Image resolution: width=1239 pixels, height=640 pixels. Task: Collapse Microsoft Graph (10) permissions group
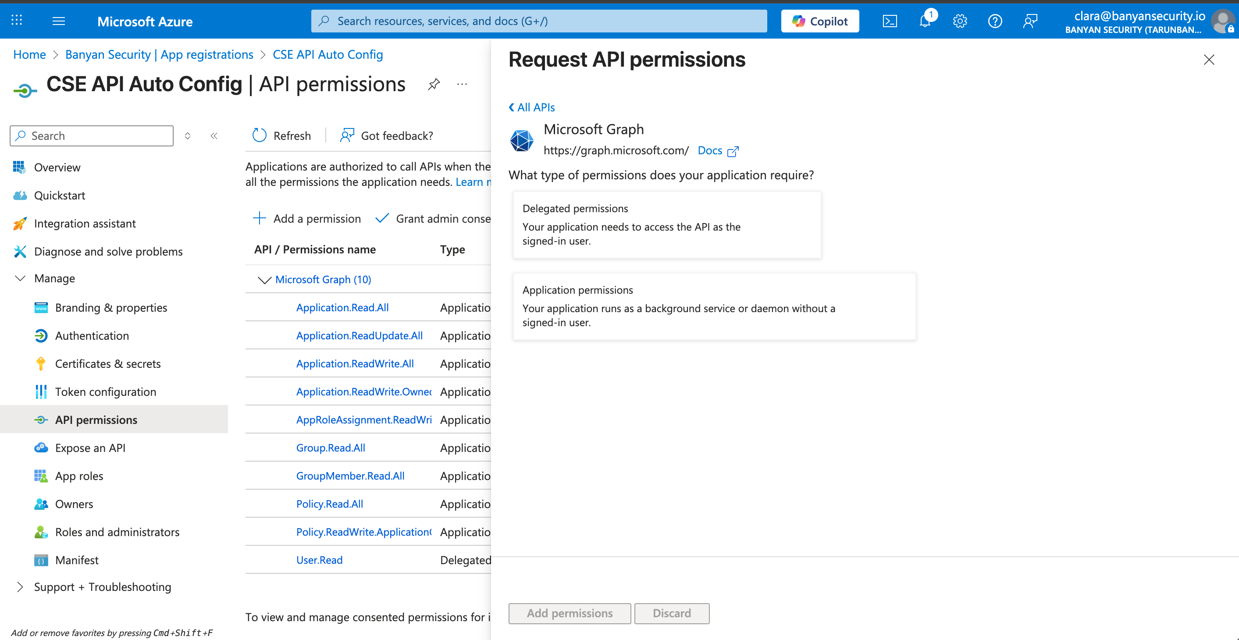pos(264,280)
